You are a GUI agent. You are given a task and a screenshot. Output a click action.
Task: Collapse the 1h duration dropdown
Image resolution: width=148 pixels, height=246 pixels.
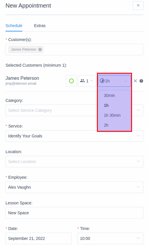[x=125, y=81]
